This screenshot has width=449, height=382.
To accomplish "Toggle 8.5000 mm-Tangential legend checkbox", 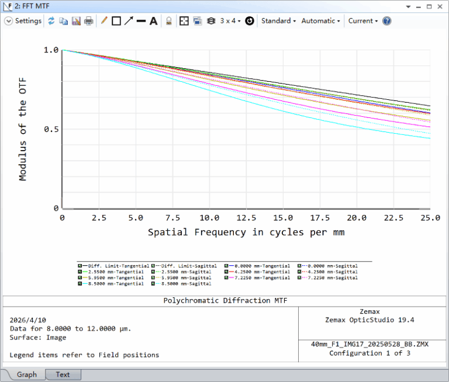I will coord(80,284).
